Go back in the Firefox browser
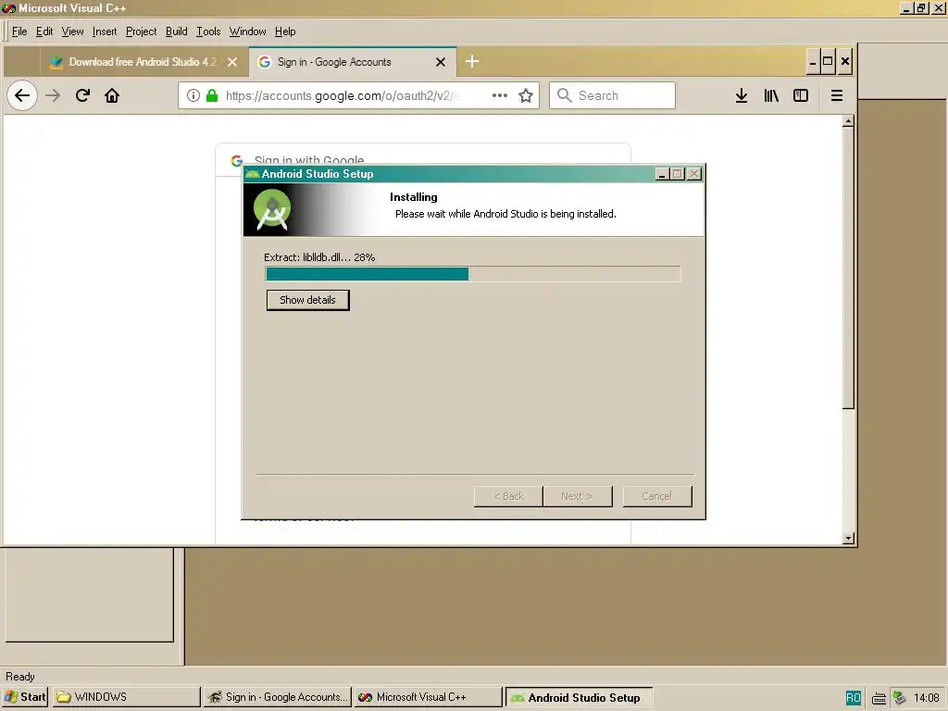948x711 pixels. click(x=22, y=95)
